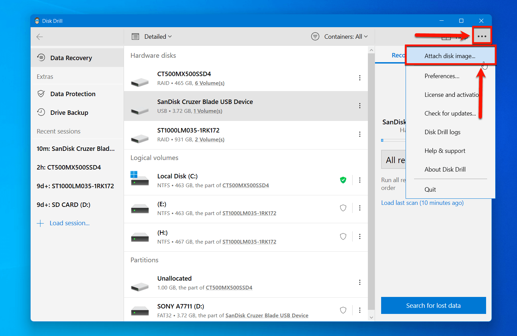The image size is (517, 336).
Task: Open the ST1000LM035-1RK172 row options menu
Action: (x=360, y=134)
